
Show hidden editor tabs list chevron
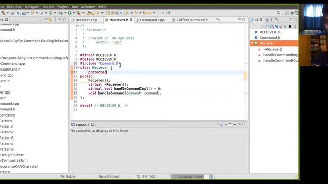coord(217,20)
